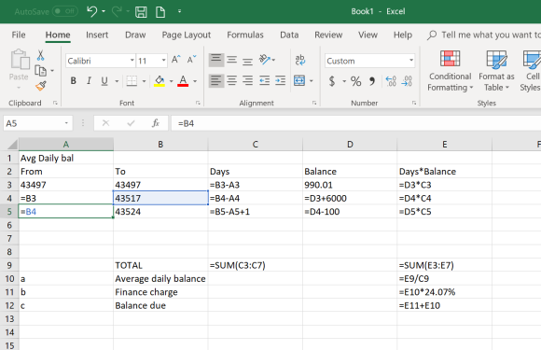Toggle the AutoSave switch
This screenshot has width=541, height=350.
[x=65, y=11]
